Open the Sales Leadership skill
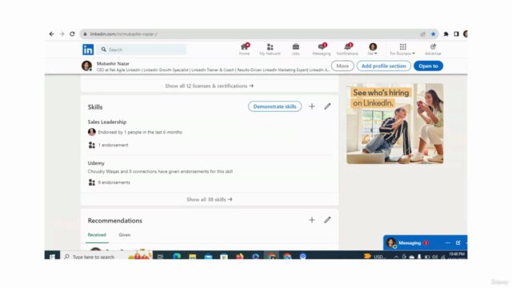 107,122
